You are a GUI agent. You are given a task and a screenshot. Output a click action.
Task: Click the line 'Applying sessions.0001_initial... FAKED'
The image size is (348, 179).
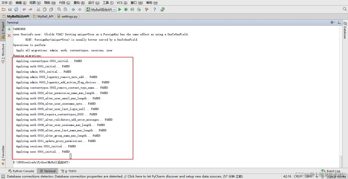click(x=46, y=146)
